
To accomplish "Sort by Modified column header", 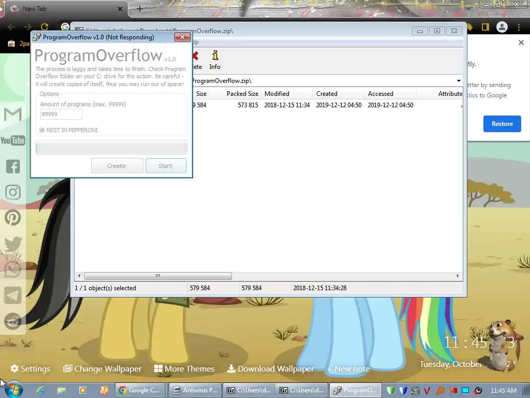I will pos(287,94).
